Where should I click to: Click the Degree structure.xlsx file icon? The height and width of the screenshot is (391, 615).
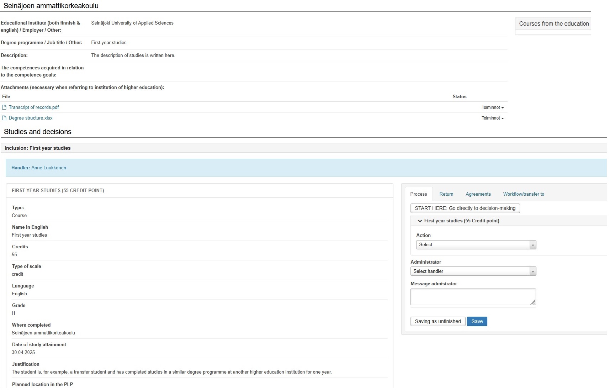4,118
